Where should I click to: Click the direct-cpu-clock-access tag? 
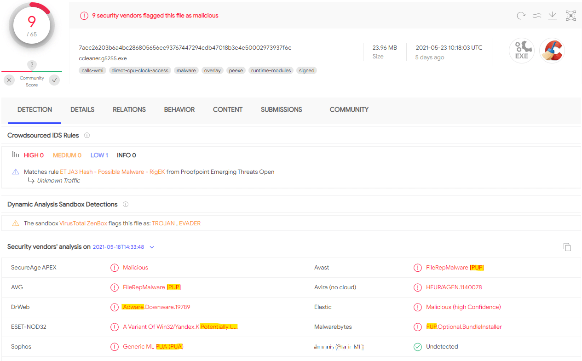pyautogui.click(x=140, y=70)
